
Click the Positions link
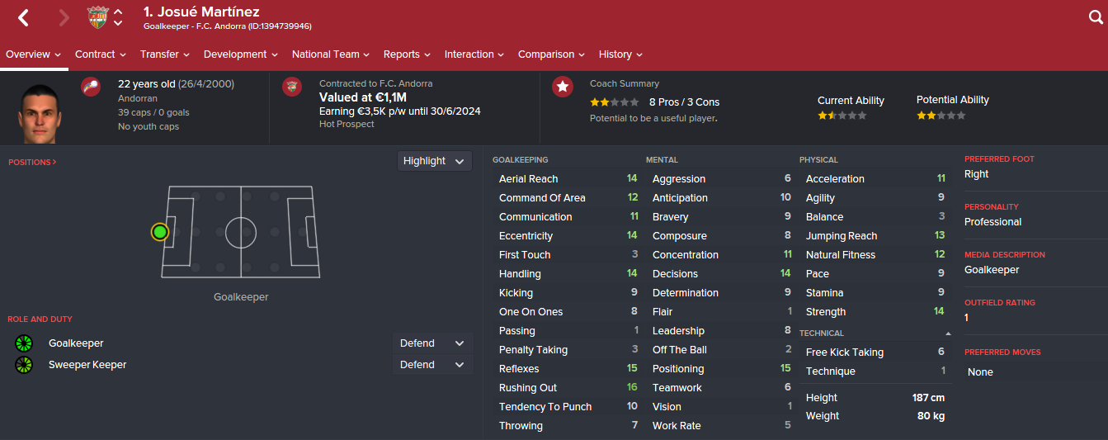pyautogui.click(x=32, y=163)
